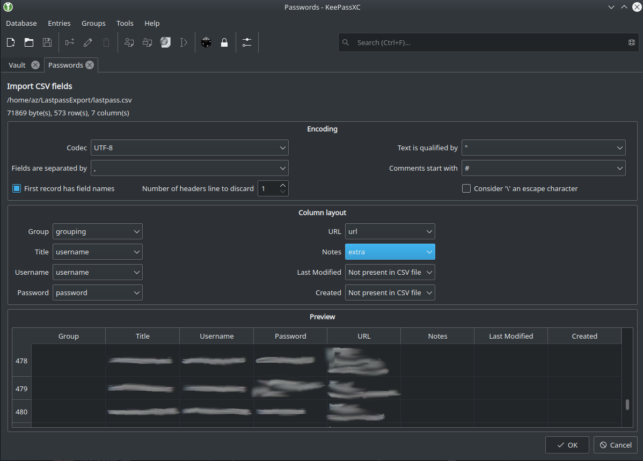Open the Help menu
643x461 pixels.
(x=152, y=24)
